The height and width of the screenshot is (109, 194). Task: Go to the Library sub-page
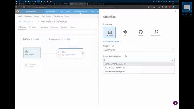[37, 16]
